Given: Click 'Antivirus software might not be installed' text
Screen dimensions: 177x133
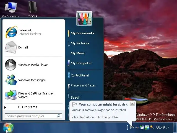Looking at the screenshot, I should pos(99,110).
